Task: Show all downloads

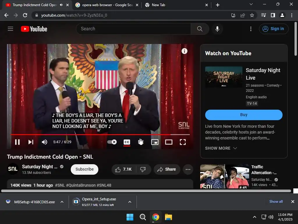Action: click(276, 202)
